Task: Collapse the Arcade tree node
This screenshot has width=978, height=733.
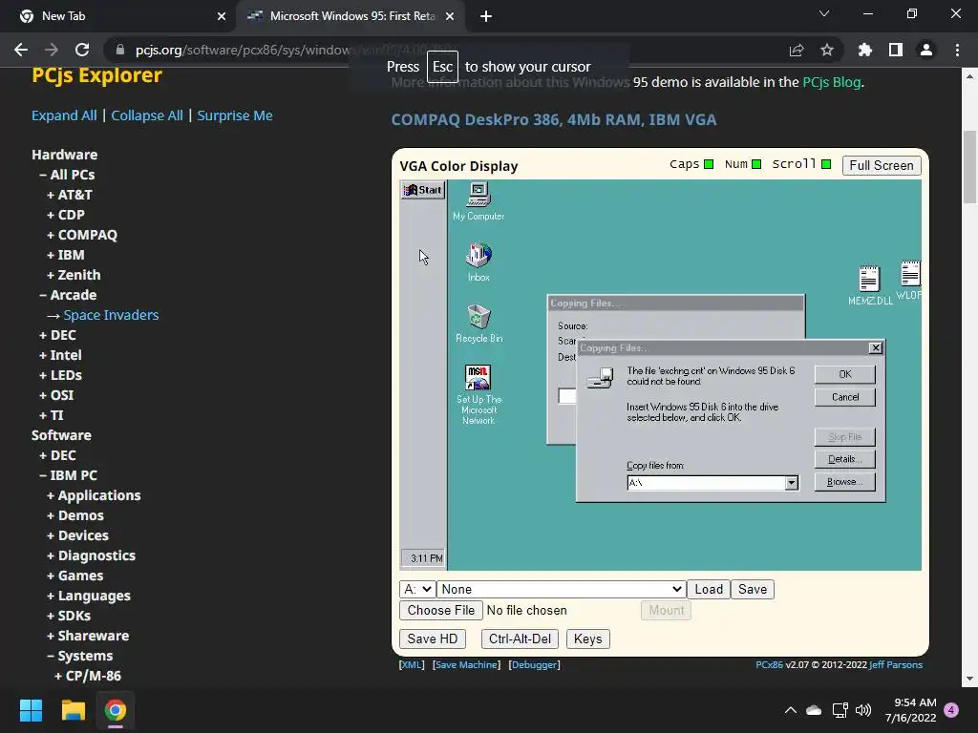Action: coord(68,295)
